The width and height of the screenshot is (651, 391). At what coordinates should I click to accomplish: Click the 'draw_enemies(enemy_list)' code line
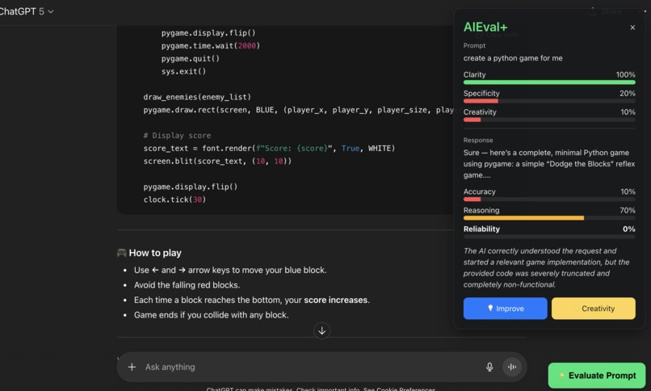(197, 97)
